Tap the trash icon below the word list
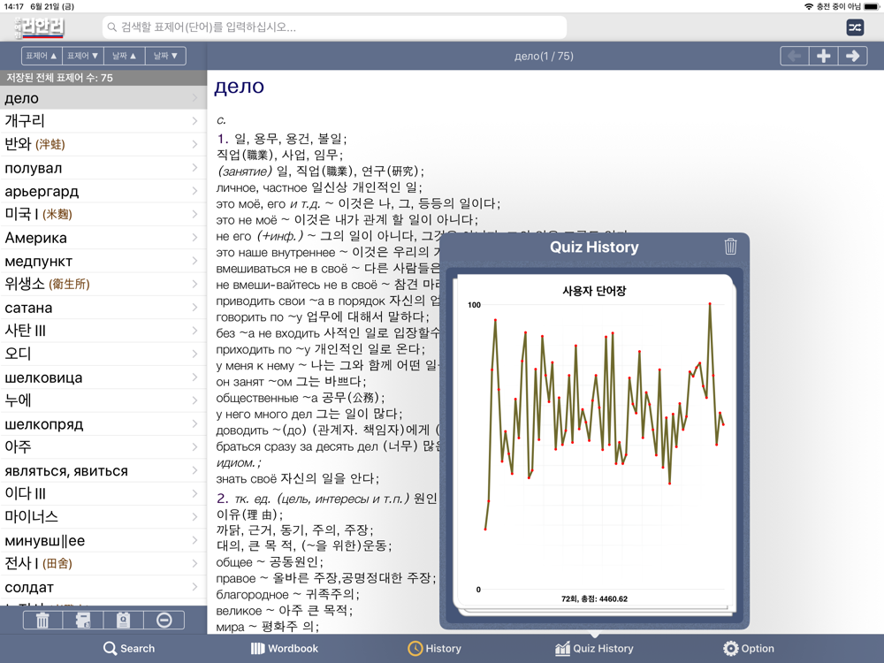 [x=42, y=620]
